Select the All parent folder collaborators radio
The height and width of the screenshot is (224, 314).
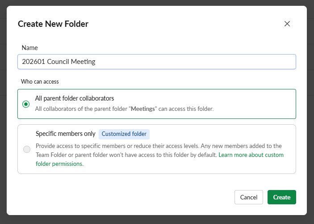[26, 104]
